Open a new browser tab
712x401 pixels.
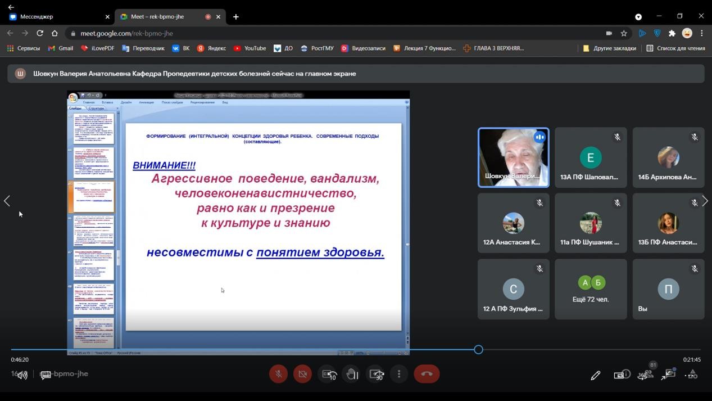coord(236,17)
